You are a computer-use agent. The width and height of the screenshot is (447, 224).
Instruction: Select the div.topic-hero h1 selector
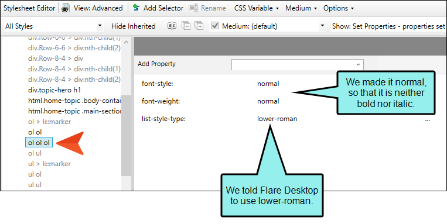[x=54, y=90]
